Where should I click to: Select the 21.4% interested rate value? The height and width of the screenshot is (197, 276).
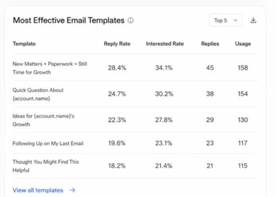coord(164,166)
